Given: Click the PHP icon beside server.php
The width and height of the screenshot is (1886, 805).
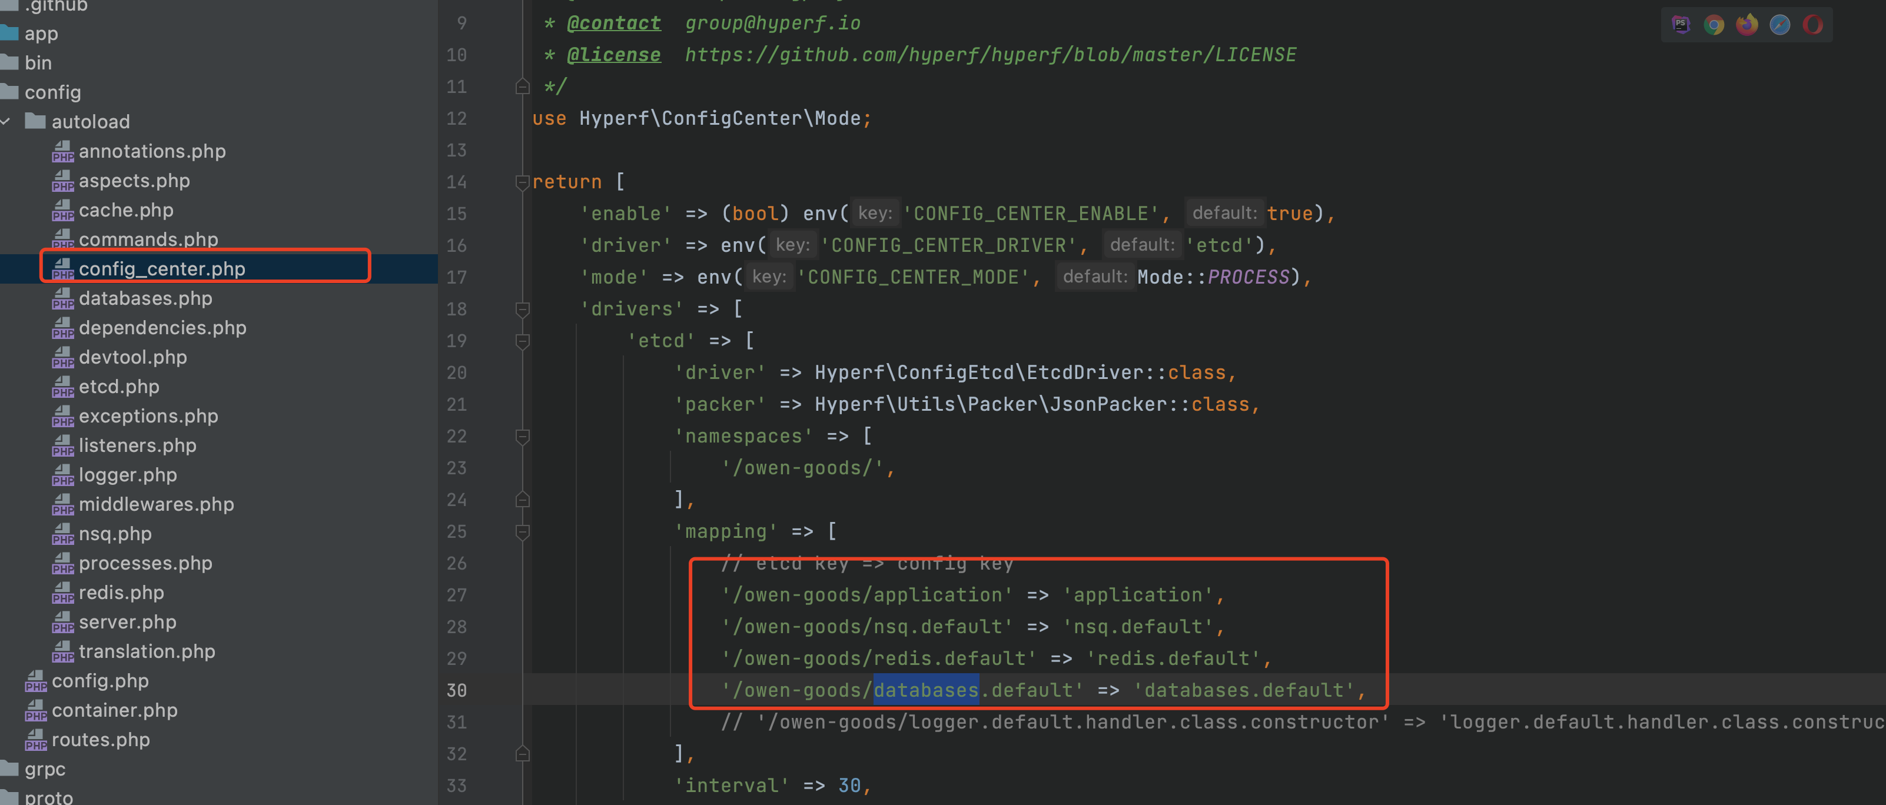Looking at the screenshot, I should (x=63, y=622).
